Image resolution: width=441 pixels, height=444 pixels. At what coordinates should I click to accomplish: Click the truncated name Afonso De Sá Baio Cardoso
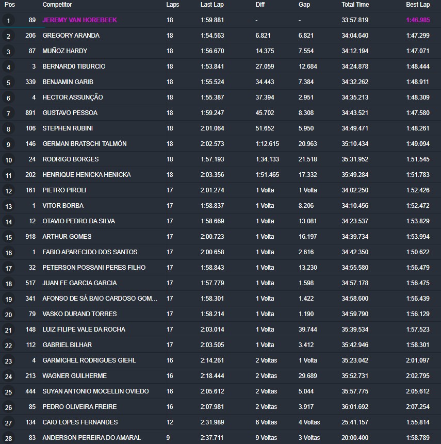[100, 299]
